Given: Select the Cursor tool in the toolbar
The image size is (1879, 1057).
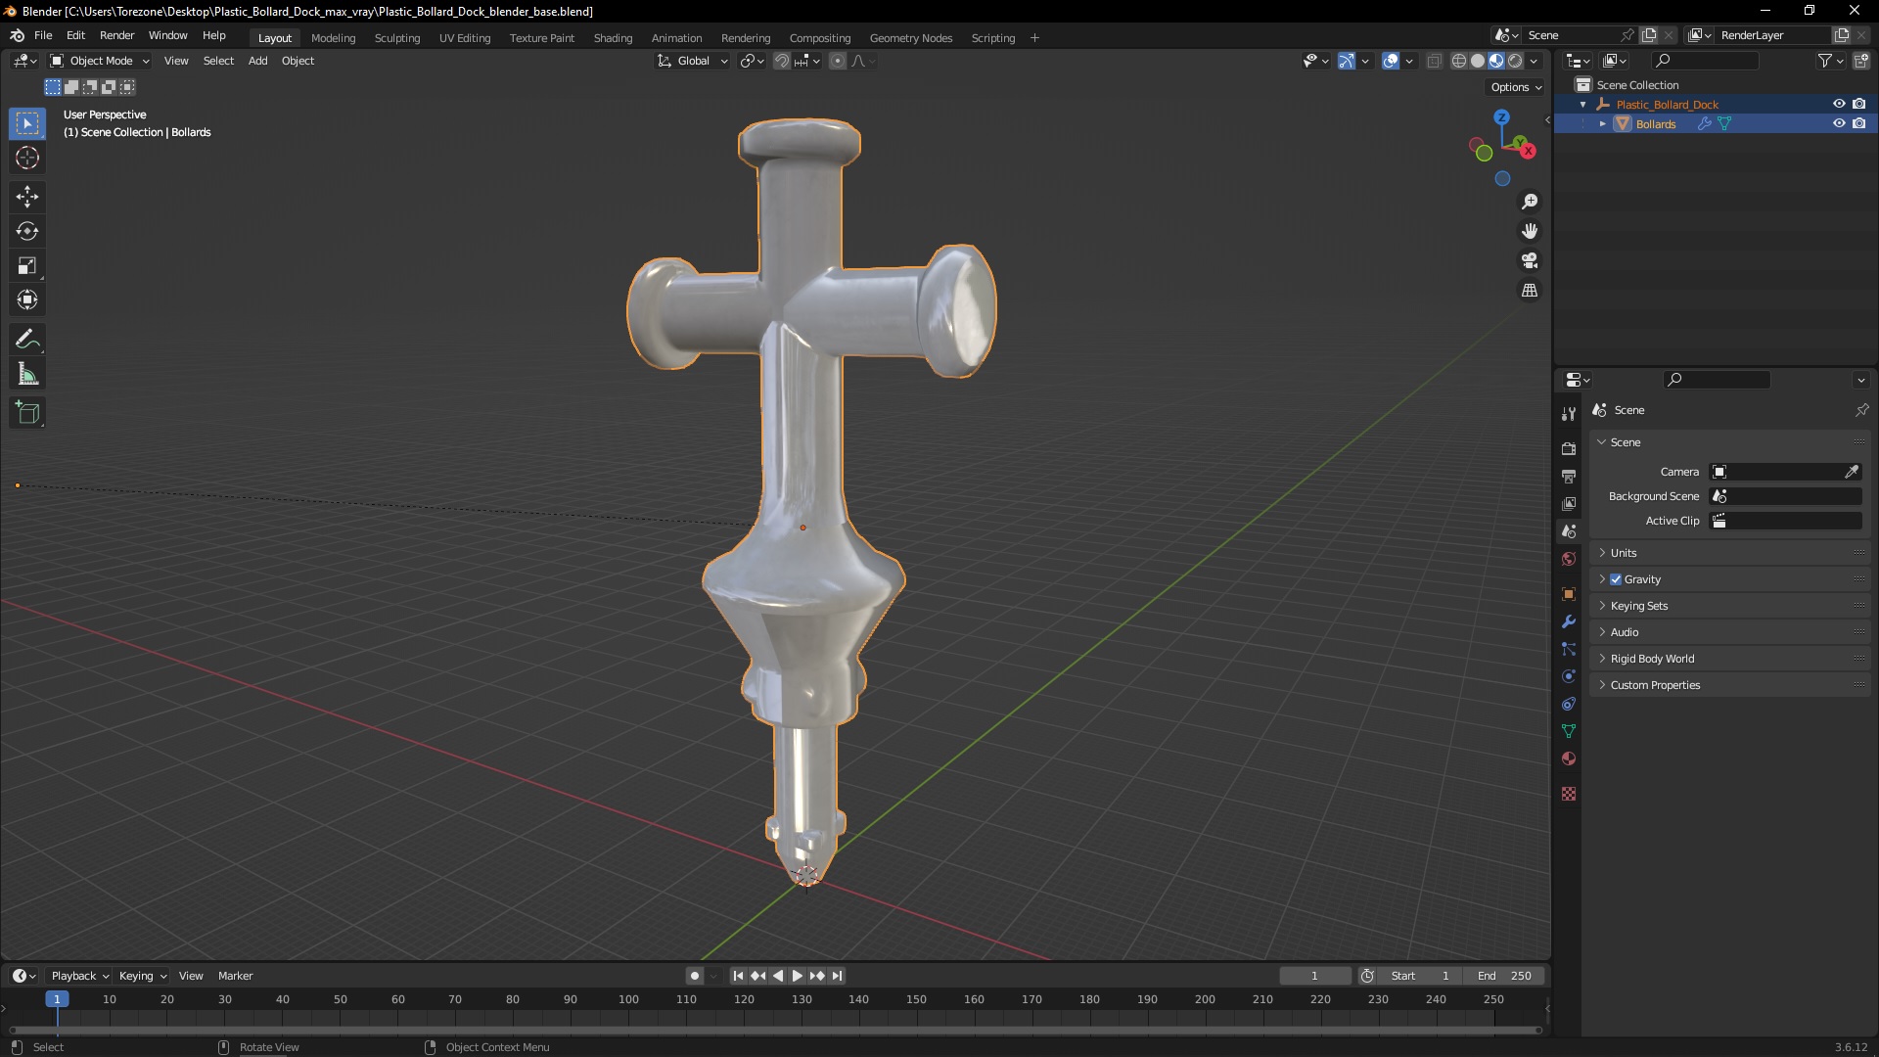Looking at the screenshot, I should 27,158.
